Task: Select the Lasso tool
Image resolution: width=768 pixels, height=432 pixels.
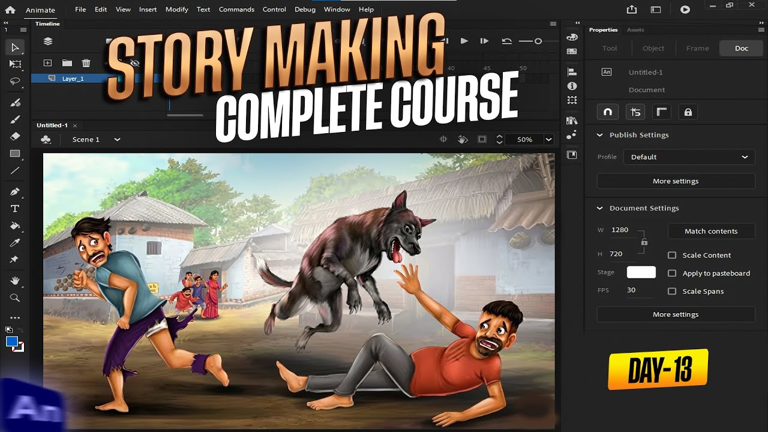Action: coord(15,81)
